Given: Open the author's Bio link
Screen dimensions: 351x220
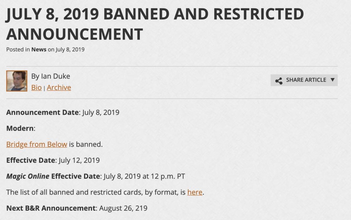Looking at the screenshot, I should point(36,88).
